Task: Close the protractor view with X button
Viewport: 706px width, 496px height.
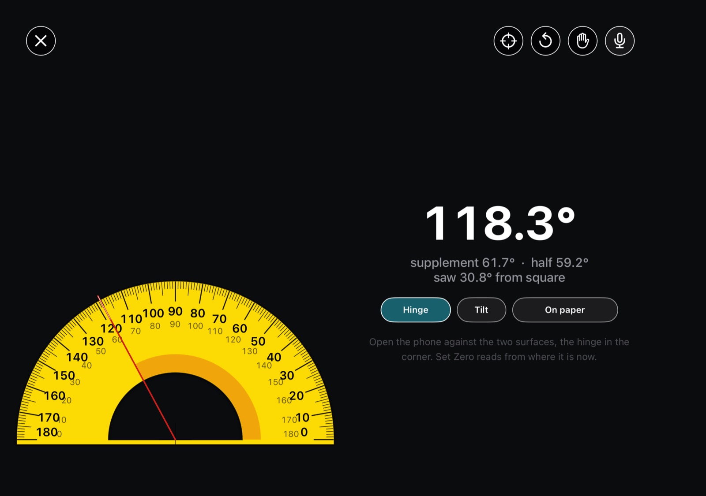Action: click(41, 41)
